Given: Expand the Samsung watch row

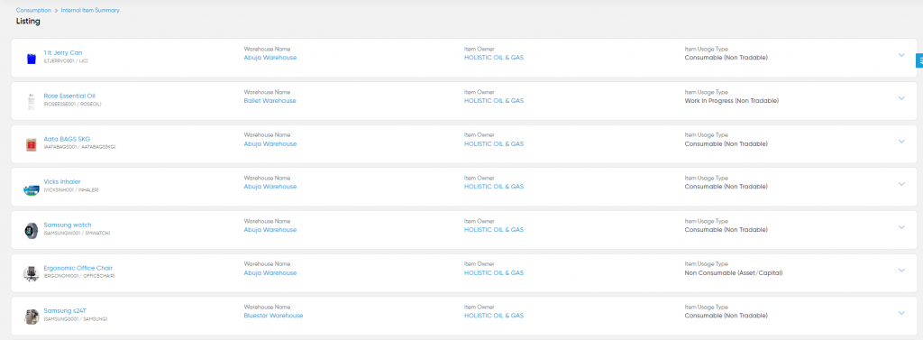Looking at the screenshot, I should [x=901, y=227].
